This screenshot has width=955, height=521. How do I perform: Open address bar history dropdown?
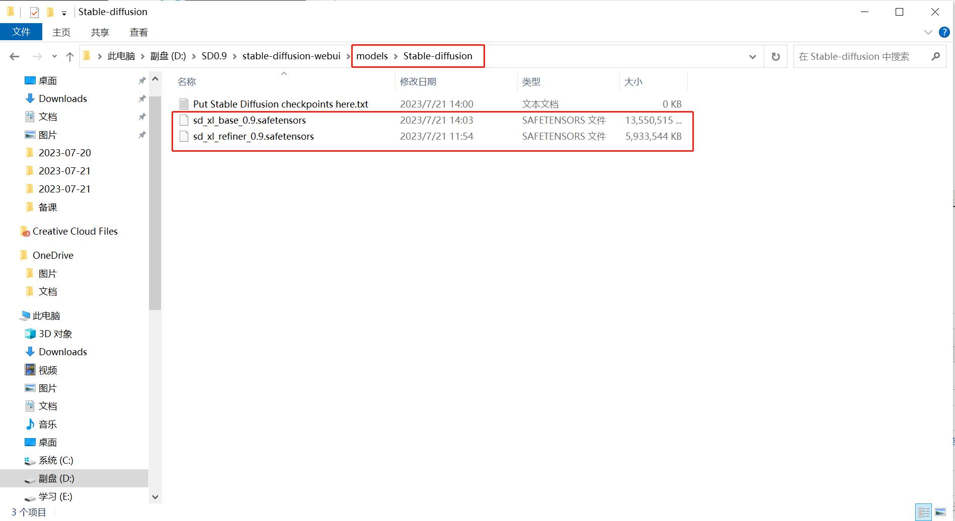pyautogui.click(x=753, y=57)
